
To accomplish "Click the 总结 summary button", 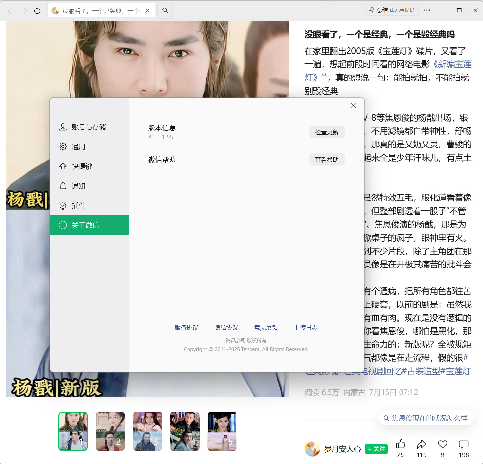I will point(392,10).
